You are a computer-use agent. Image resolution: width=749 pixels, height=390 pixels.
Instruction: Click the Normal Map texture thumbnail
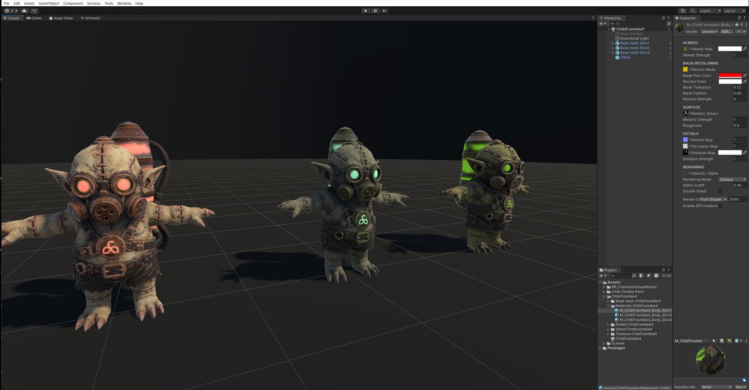pos(685,140)
